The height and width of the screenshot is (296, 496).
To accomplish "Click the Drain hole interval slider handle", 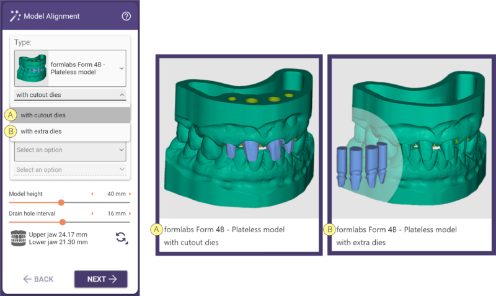I will click(63, 222).
